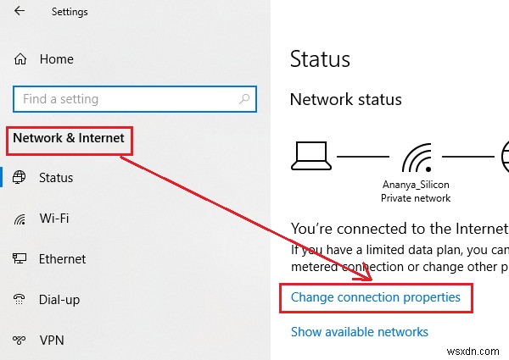The image size is (509, 360).
Task: Click the VPN icon in sidebar
Action: point(20,341)
